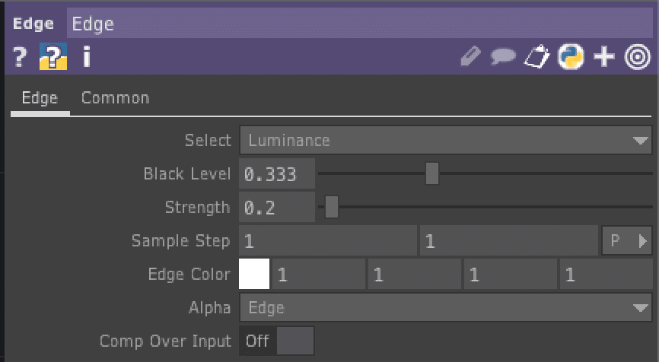659x362 pixels.
Task: Click the operator help question mark icon
Action: (x=21, y=57)
